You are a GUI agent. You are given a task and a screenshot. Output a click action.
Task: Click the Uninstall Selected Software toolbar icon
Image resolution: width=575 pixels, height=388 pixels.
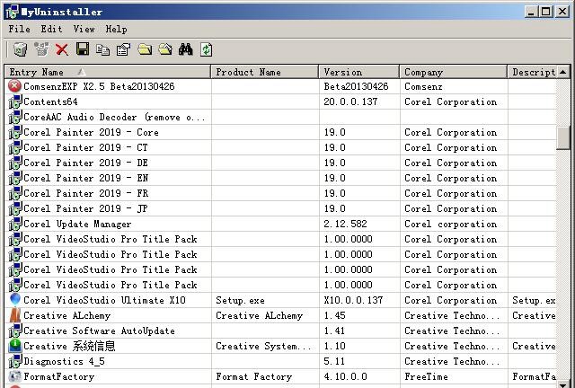click(x=21, y=49)
